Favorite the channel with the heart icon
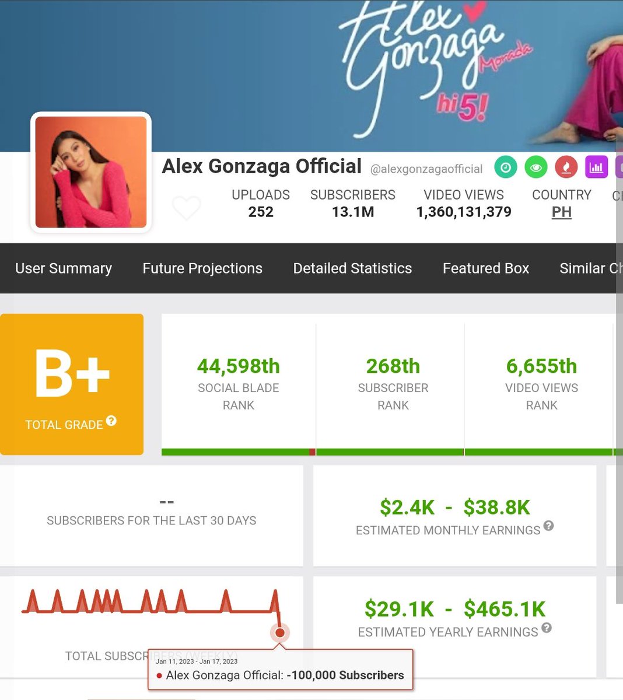The image size is (623, 700). coord(187,208)
